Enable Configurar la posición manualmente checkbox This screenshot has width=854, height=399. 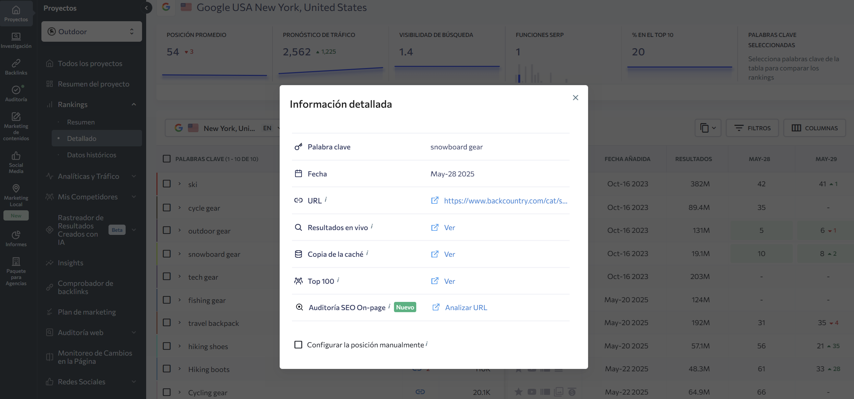point(298,345)
